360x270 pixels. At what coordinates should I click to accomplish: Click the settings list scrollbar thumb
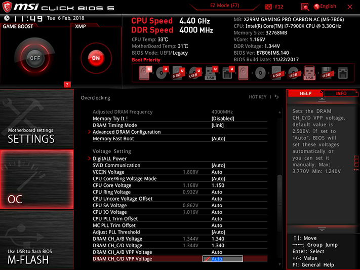279,203
